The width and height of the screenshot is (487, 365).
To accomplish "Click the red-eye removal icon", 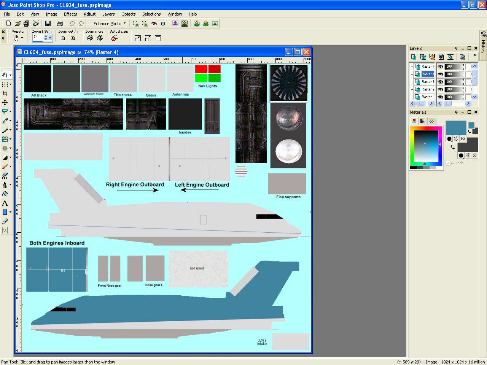I will pyautogui.click(x=154, y=24).
